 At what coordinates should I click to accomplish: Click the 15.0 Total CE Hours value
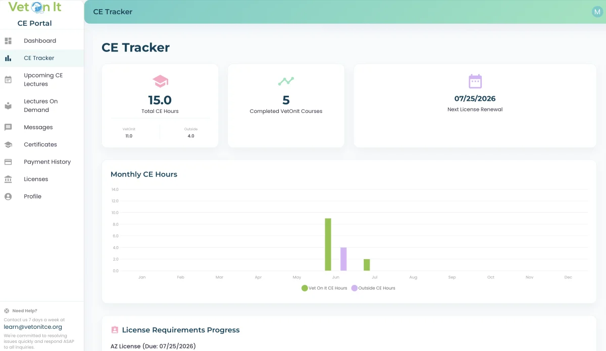click(x=160, y=100)
